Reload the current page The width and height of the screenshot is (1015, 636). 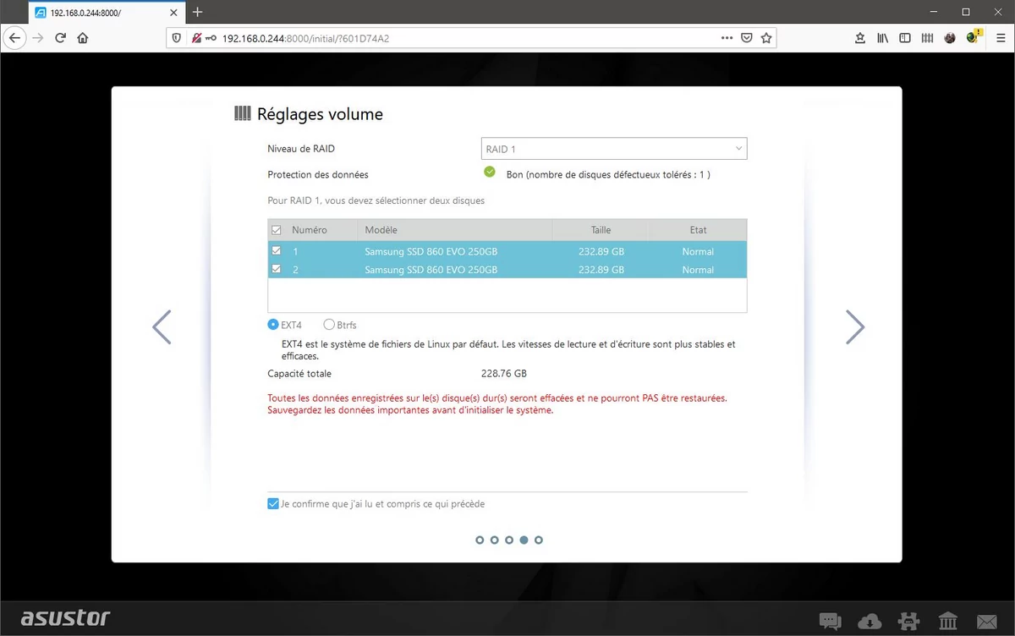(x=60, y=38)
